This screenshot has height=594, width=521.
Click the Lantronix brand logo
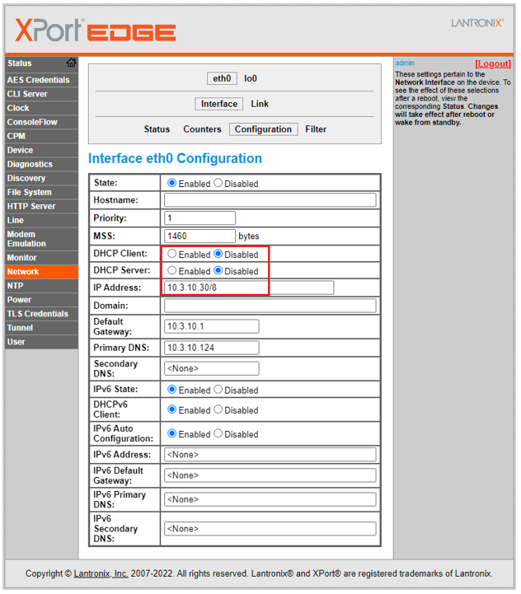tap(477, 23)
